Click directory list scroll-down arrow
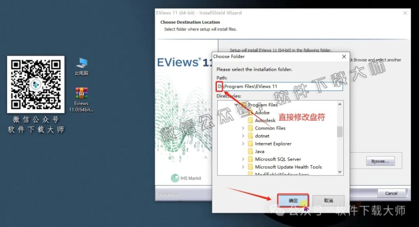Screen dimensions: 419x227 click(340, 172)
